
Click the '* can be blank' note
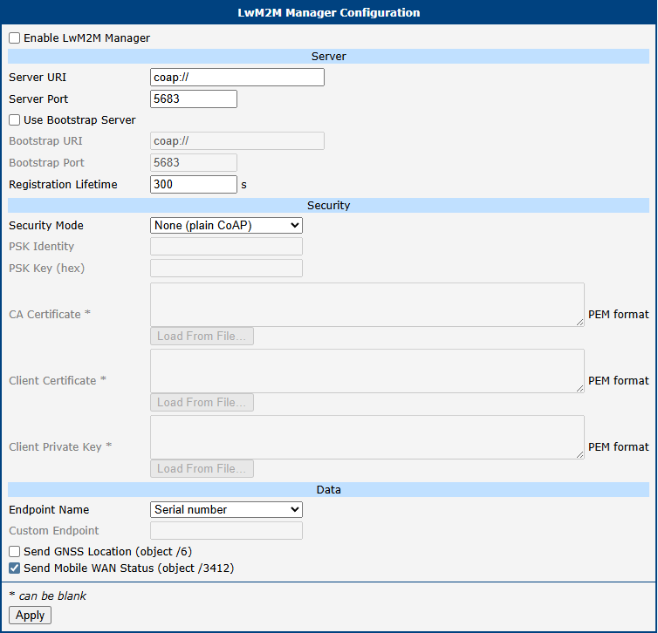[x=47, y=596]
